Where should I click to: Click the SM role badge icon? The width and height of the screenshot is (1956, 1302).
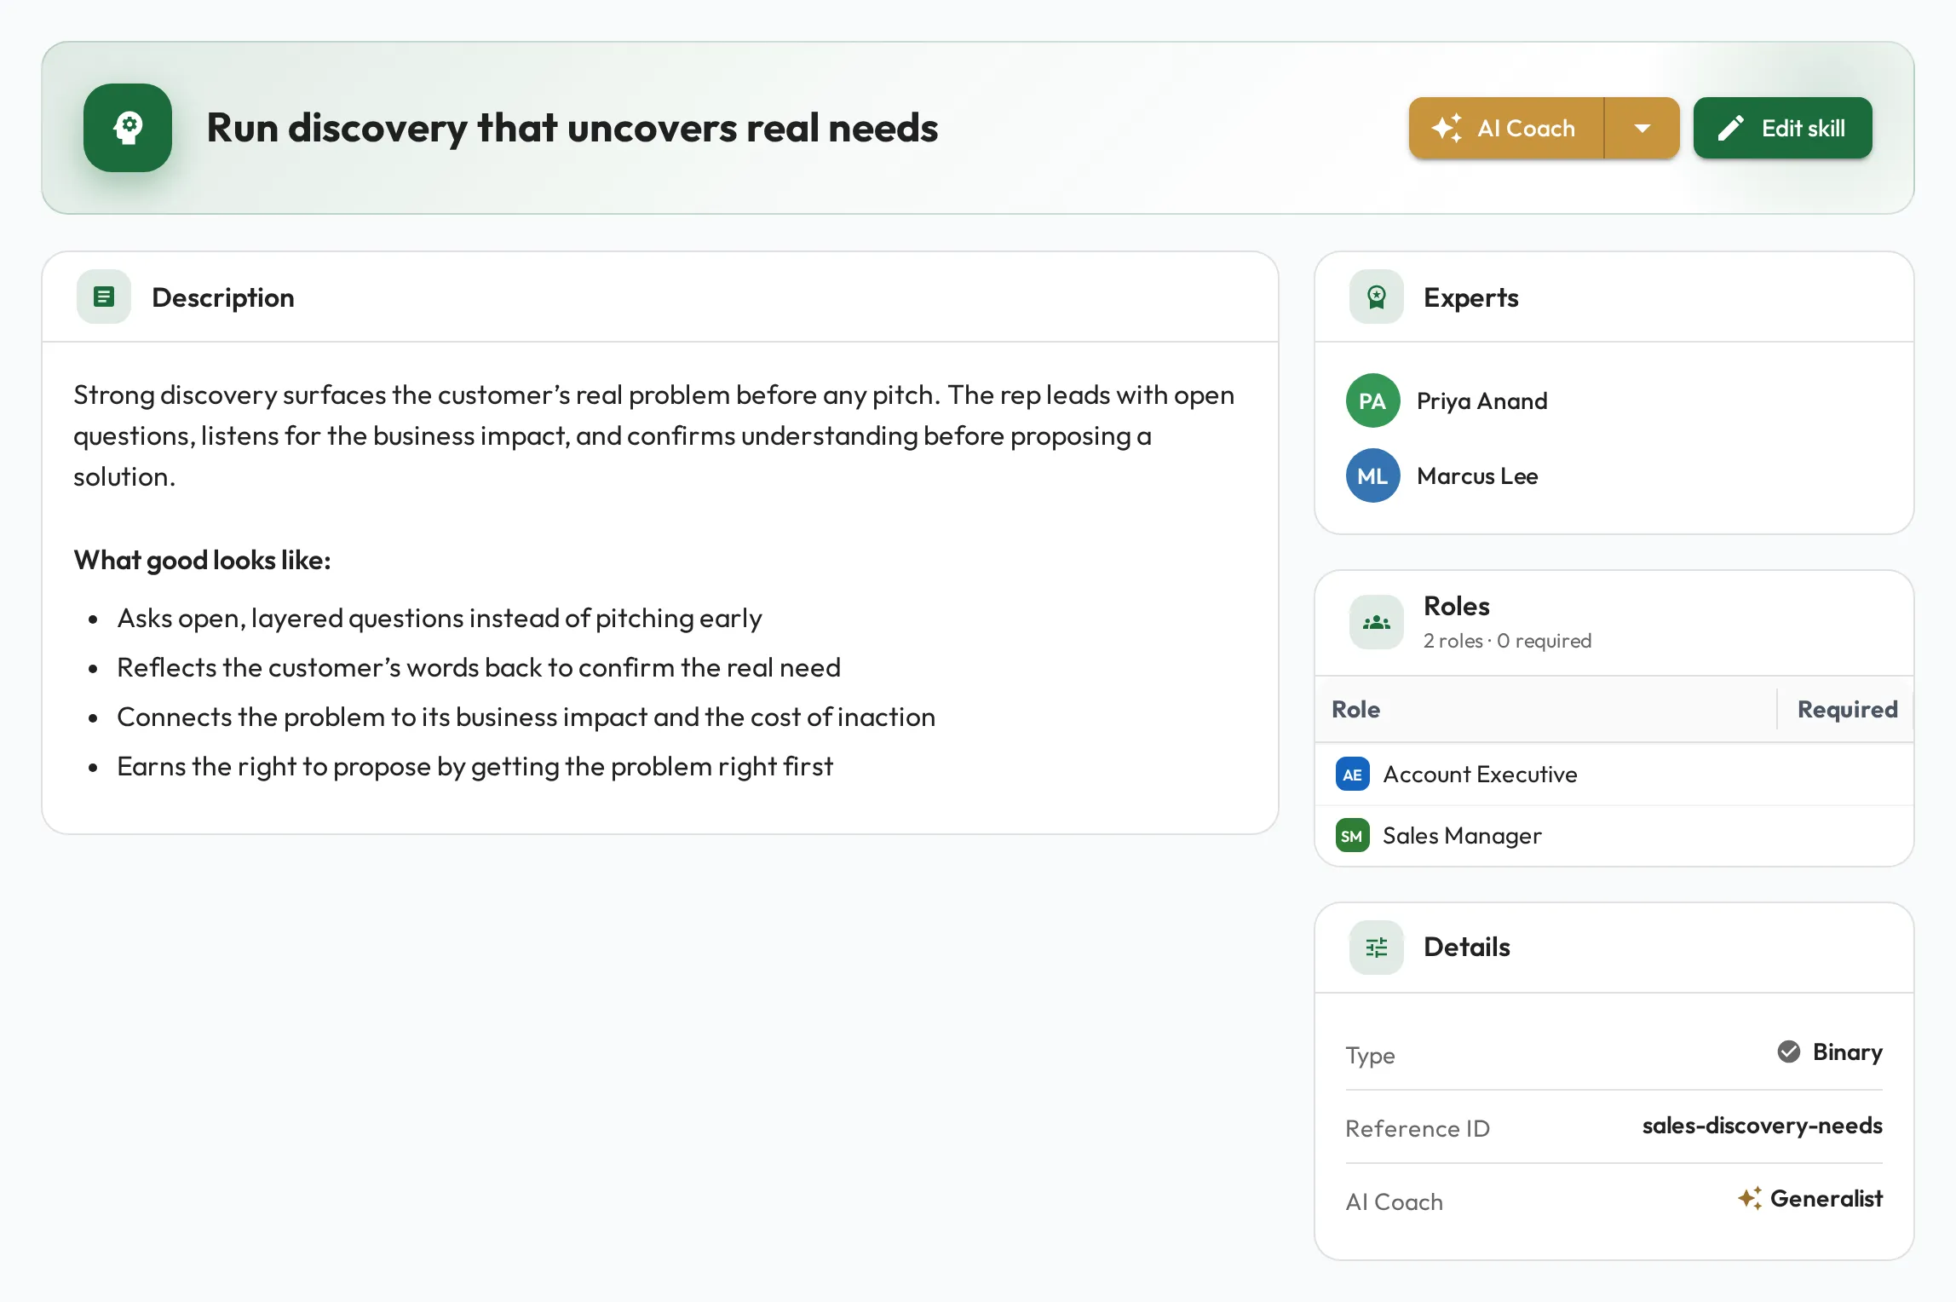[x=1352, y=835]
